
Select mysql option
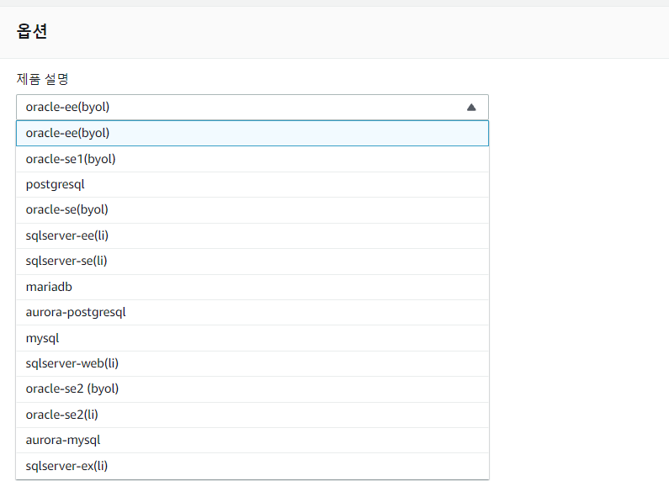[x=252, y=338]
